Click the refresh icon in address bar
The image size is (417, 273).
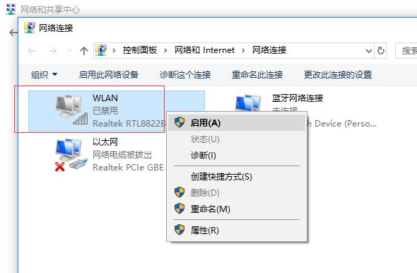tap(381, 50)
